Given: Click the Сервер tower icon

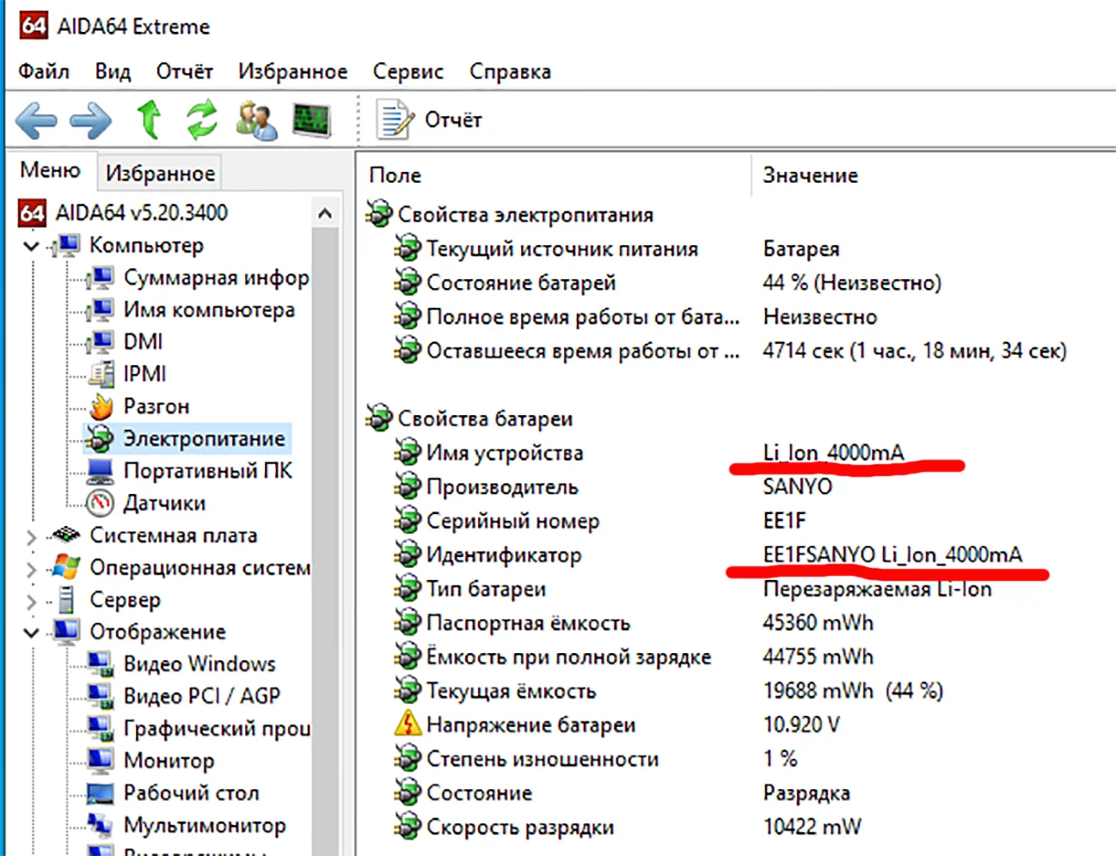Looking at the screenshot, I should click(66, 600).
